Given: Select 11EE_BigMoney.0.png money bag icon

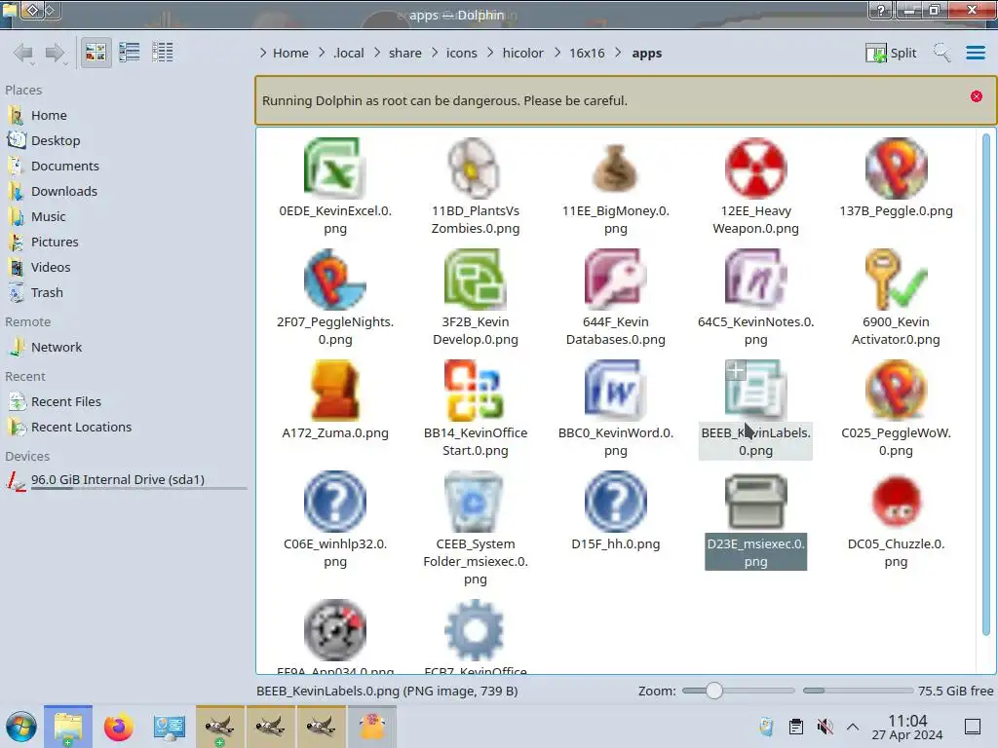Looking at the screenshot, I should [x=615, y=168].
